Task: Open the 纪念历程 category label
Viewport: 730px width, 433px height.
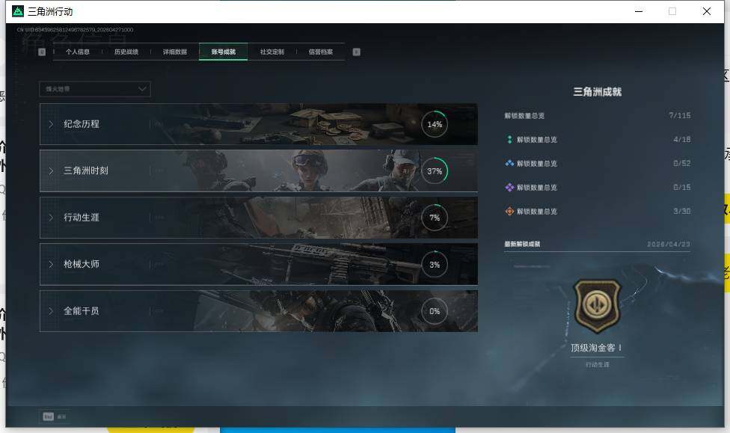Action: [x=82, y=124]
